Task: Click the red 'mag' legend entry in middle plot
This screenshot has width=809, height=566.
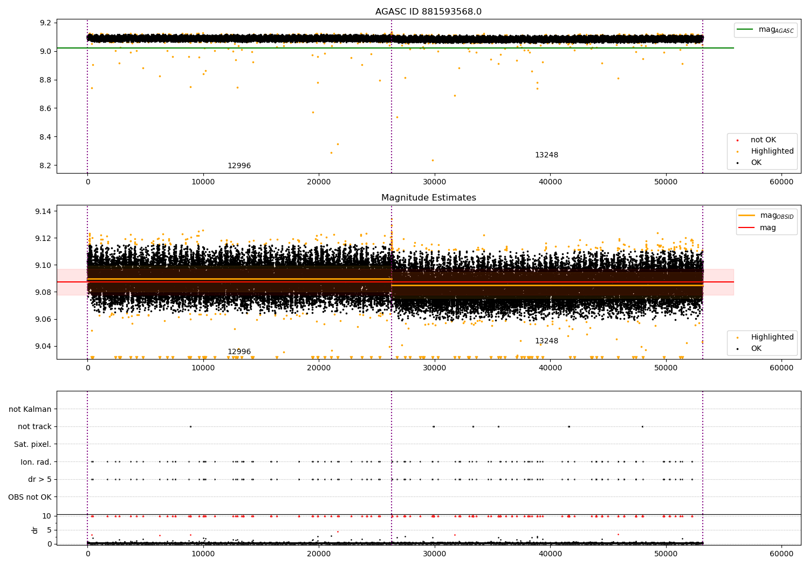Action: pos(757,228)
